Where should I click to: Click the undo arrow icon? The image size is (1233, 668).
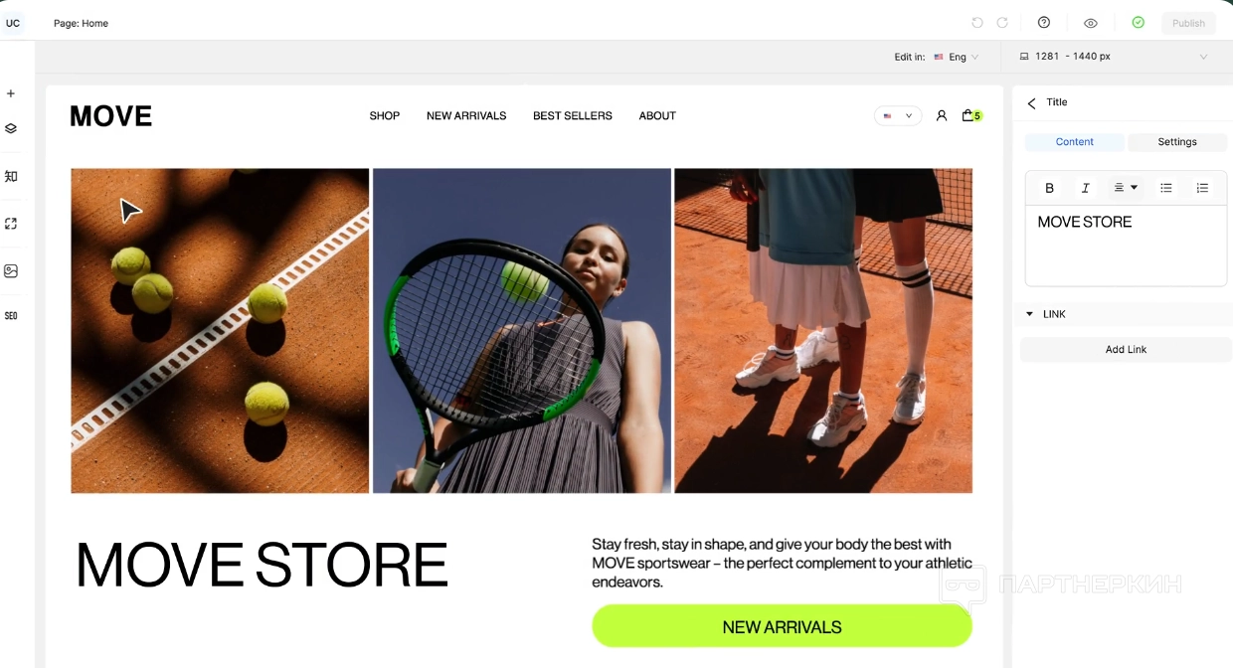click(x=977, y=23)
